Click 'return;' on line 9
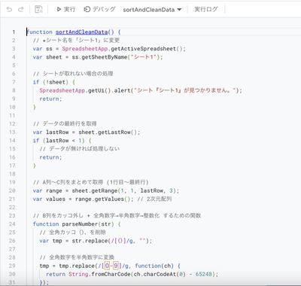 coord(50,99)
